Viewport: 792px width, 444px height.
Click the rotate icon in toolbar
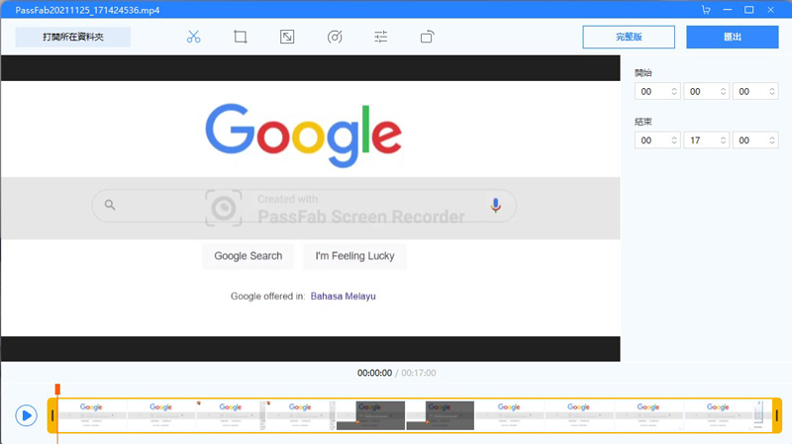point(428,37)
